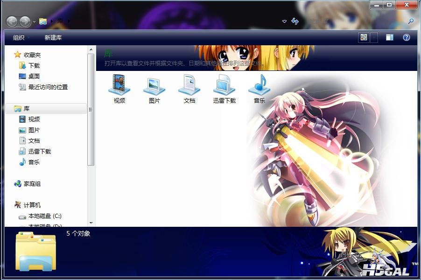The height and width of the screenshot is (280, 421).
Task: Click the 新建库 button
Action: pos(53,38)
